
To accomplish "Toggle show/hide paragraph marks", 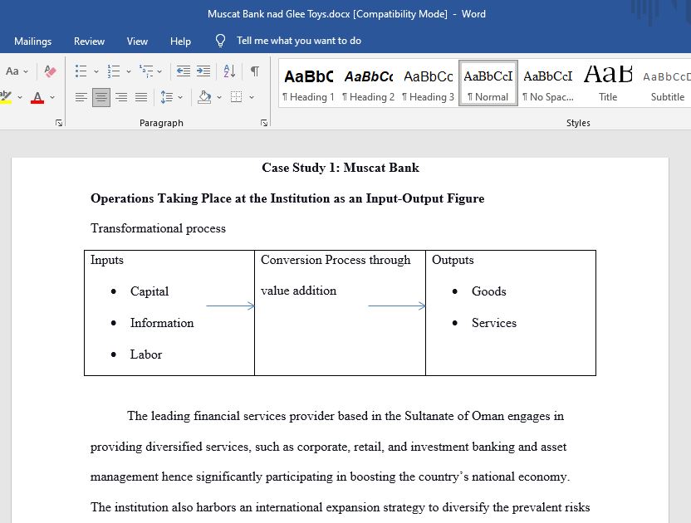I will click(255, 71).
